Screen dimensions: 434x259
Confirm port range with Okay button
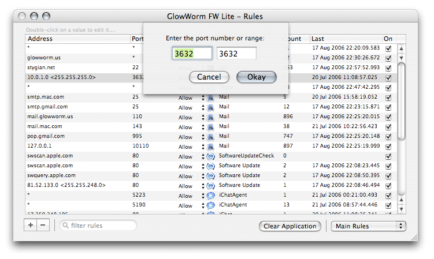click(x=257, y=77)
